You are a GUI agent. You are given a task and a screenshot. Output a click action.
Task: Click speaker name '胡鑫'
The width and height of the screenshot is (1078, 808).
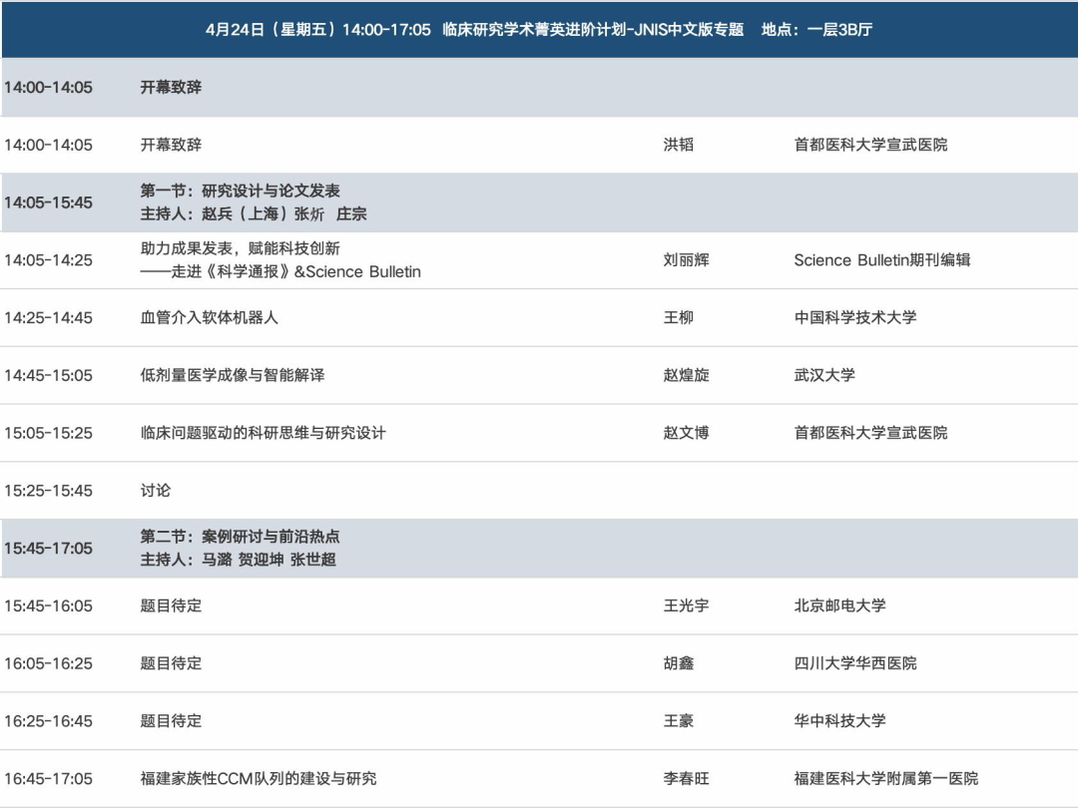pyautogui.click(x=678, y=663)
